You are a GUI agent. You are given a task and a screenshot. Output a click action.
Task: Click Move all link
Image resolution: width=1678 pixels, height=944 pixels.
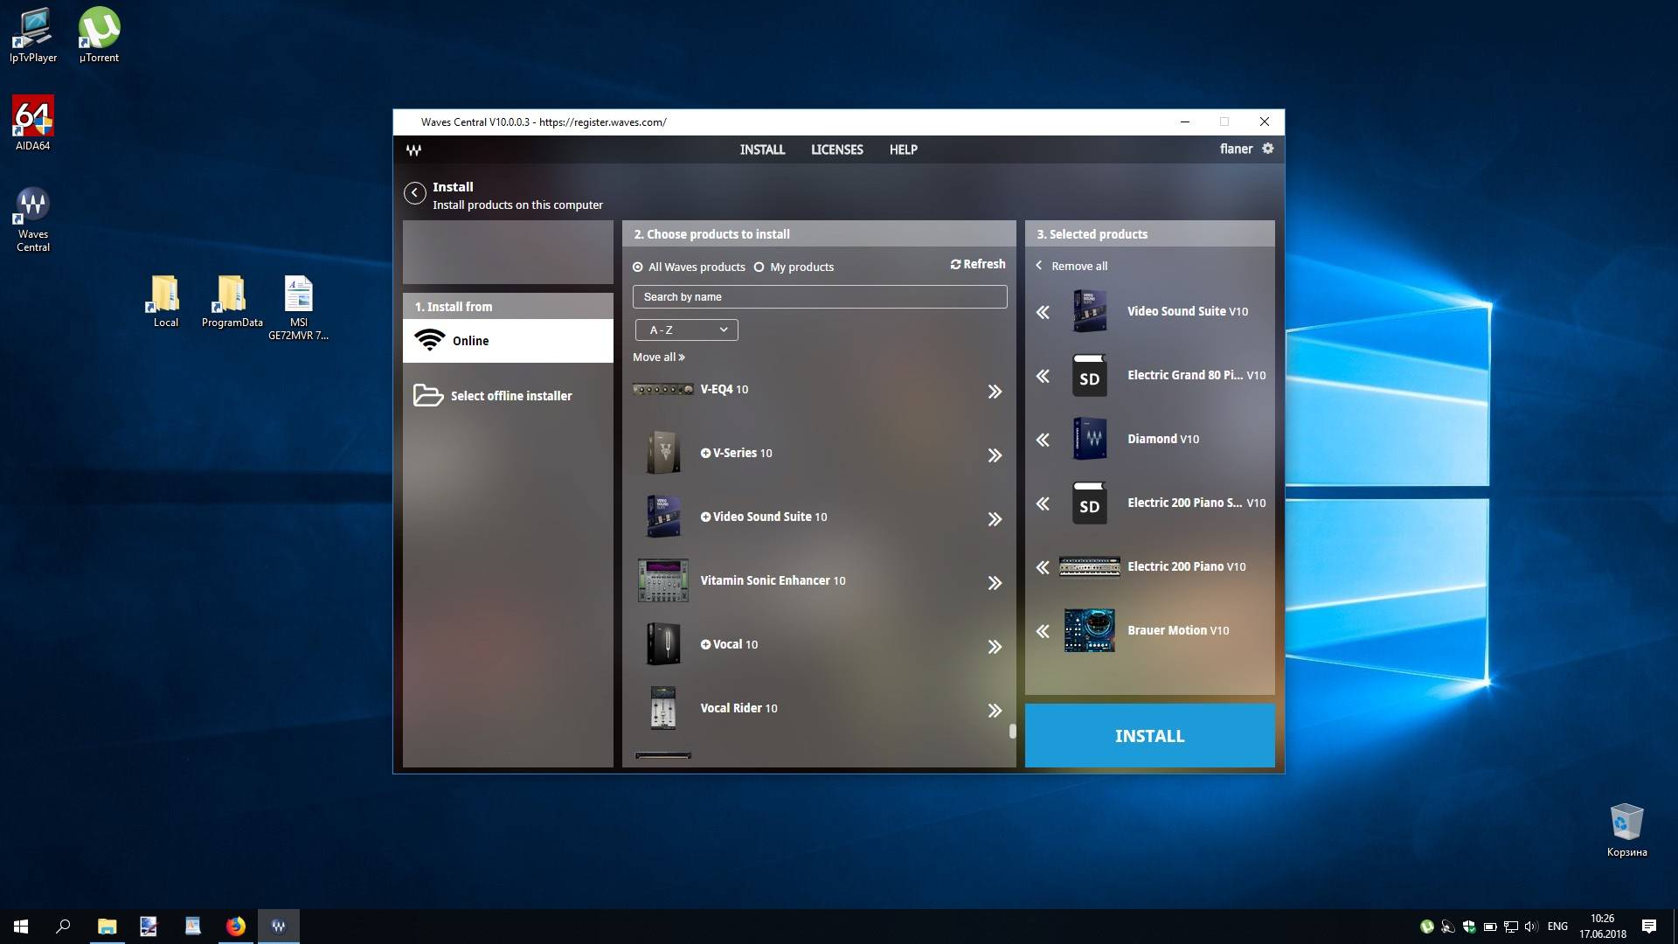(659, 357)
